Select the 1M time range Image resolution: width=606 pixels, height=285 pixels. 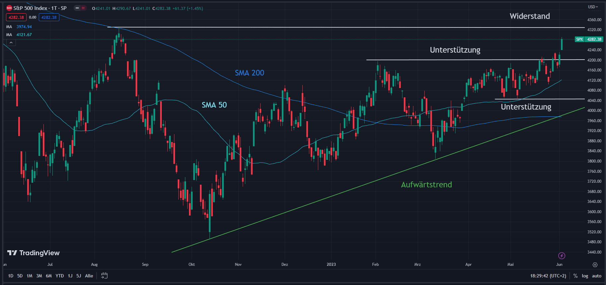click(30, 276)
